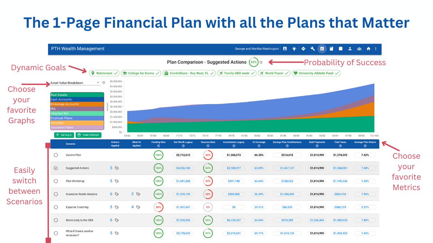This screenshot has width=433, height=243.
Task: Select the recession what-if scenario radio button
Action: coord(56,233)
